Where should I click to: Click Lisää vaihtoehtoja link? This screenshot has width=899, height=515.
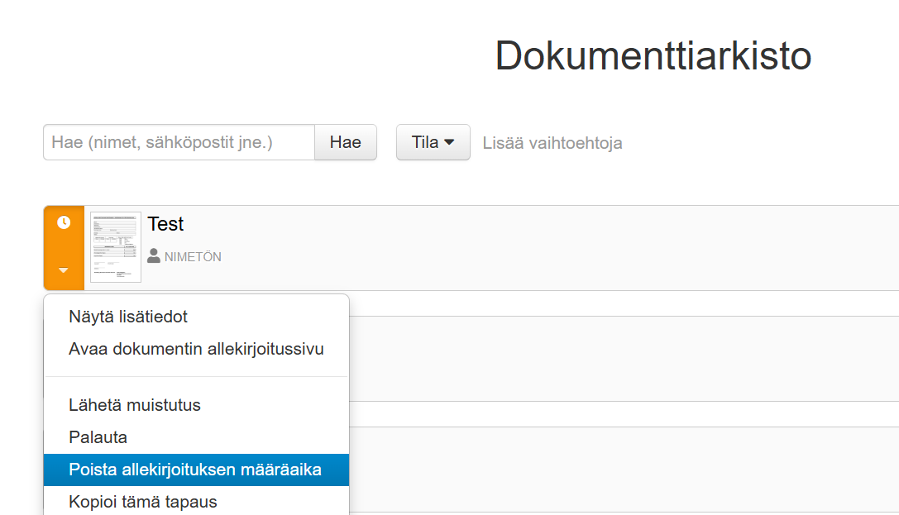[x=552, y=143]
